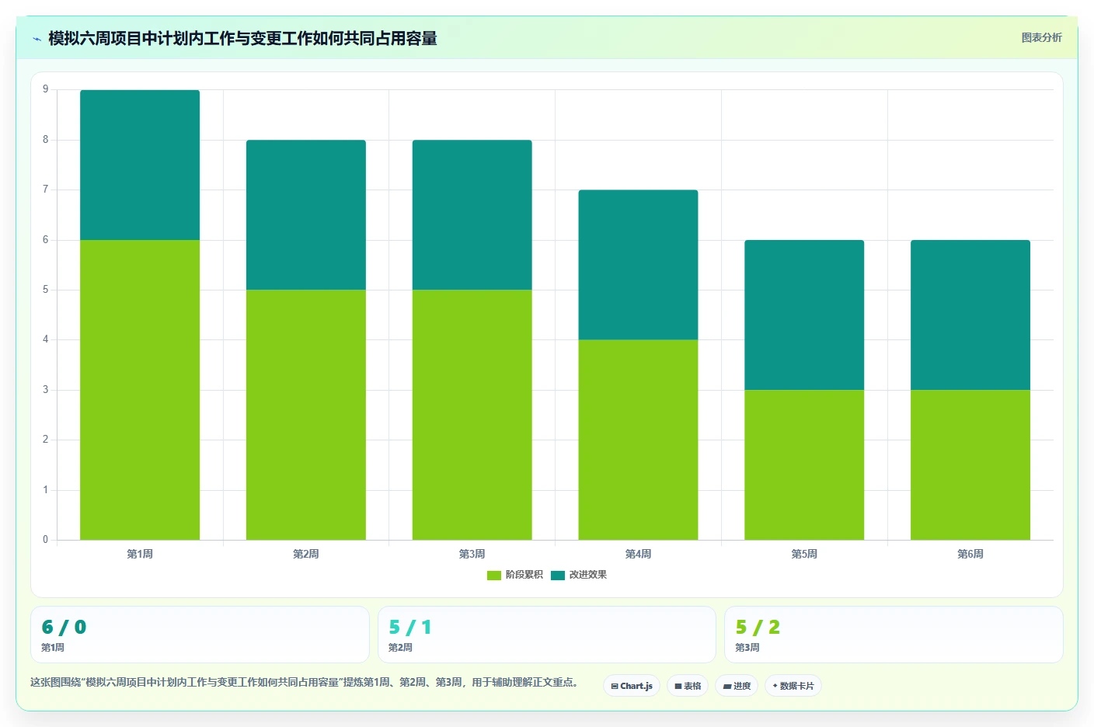1094x727 pixels.
Task: Click the teal 改进效果 bar for 第1周
Action: [x=140, y=165]
